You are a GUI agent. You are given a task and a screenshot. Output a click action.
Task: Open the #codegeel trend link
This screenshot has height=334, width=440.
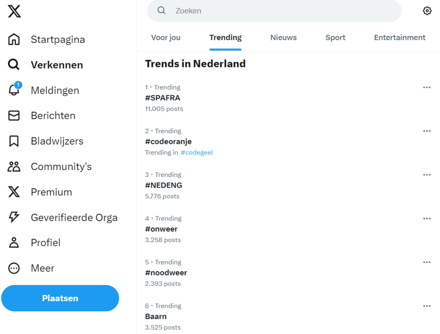(197, 152)
